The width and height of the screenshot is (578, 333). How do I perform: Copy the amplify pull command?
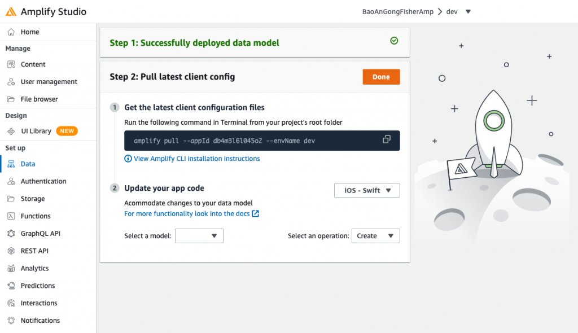click(x=387, y=139)
